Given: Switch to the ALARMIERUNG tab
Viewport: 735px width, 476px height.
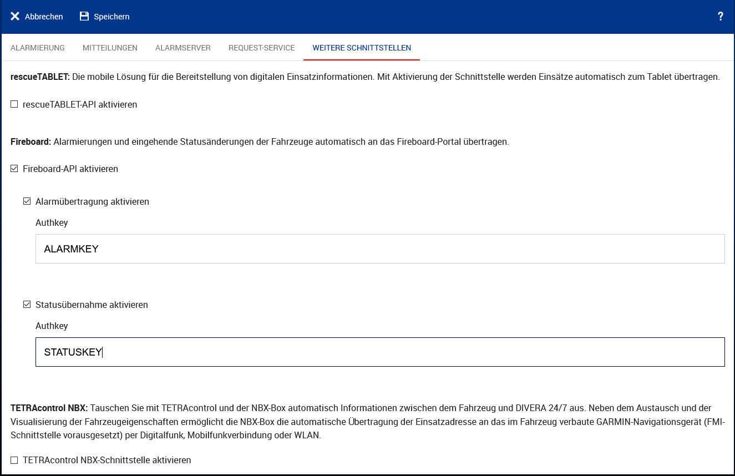Looking at the screenshot, I should (x=38, y=48).
